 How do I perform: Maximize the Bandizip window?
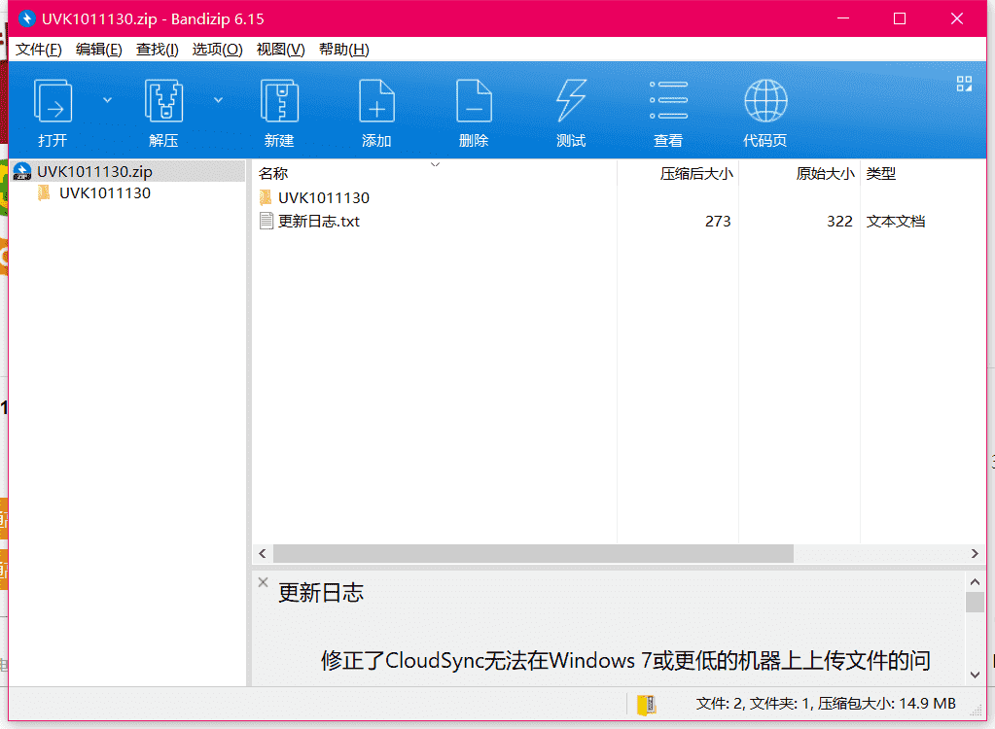point(899,18)
